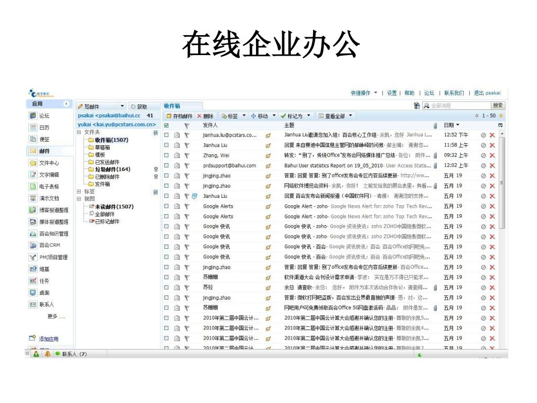The image size is (537, 403).
Task: Open the 草稿箱 drafts folder
Action: 102,147
